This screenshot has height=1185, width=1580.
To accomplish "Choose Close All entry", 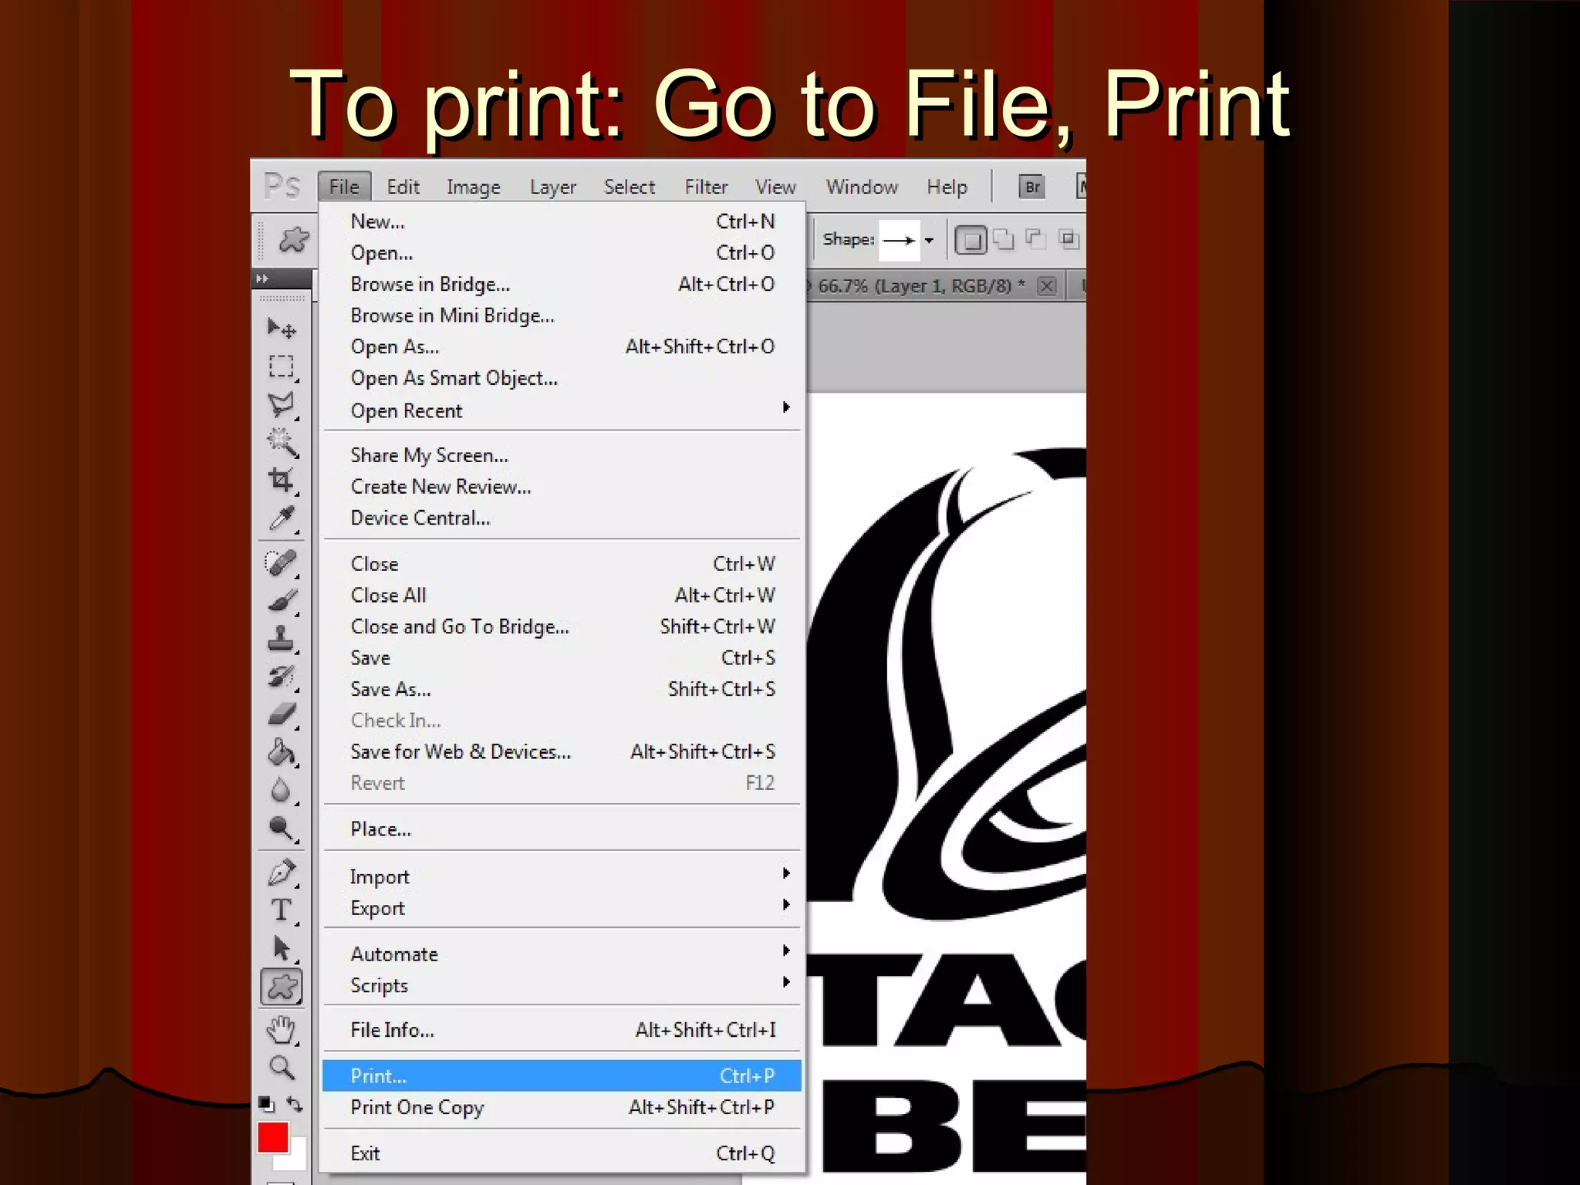I will pyautogui.click(x=562, y=595).
